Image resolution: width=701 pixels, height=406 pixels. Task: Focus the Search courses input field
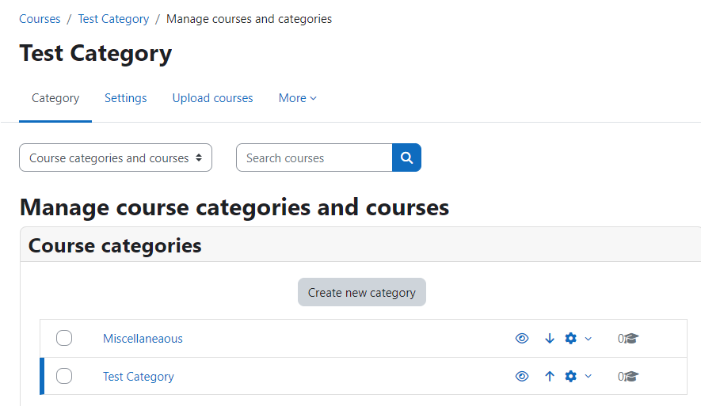point(314,157)
